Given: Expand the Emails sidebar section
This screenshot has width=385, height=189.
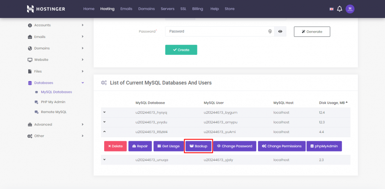Looking at the screenshot, I should coord(82,36).
